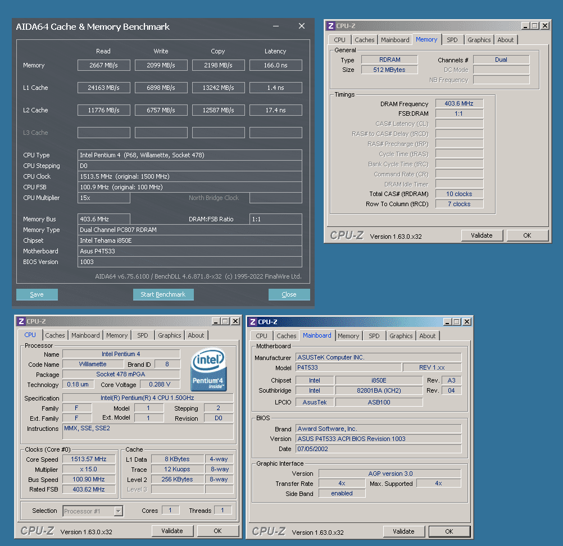Close the CPU-Z window showing the CPU tab
The height and width of the screenshot is (546, 563).
(x=235, y=321)
